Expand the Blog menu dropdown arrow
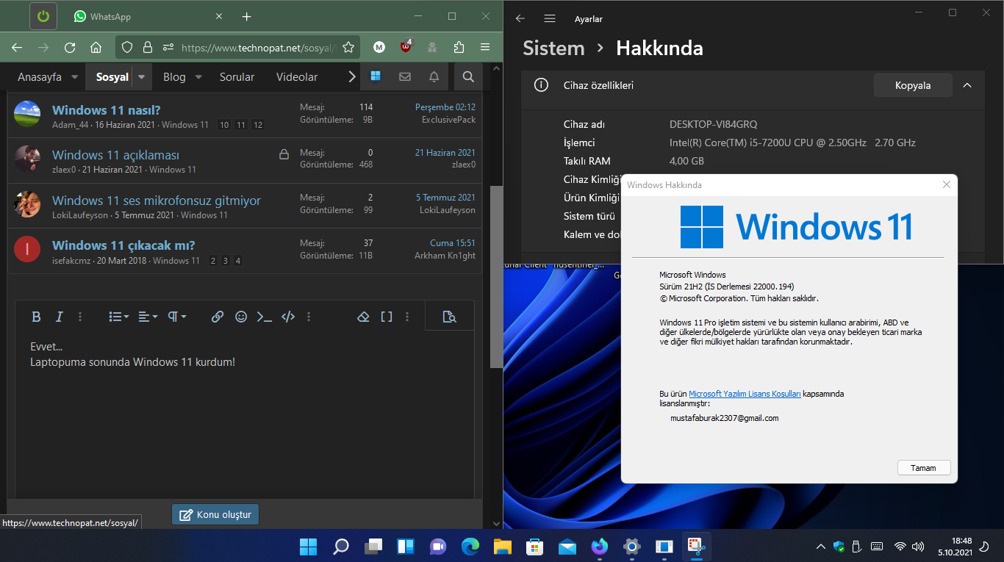 [x=198, y=77]
